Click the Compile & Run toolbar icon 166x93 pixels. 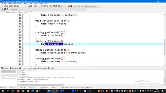[x=56, y=6]
